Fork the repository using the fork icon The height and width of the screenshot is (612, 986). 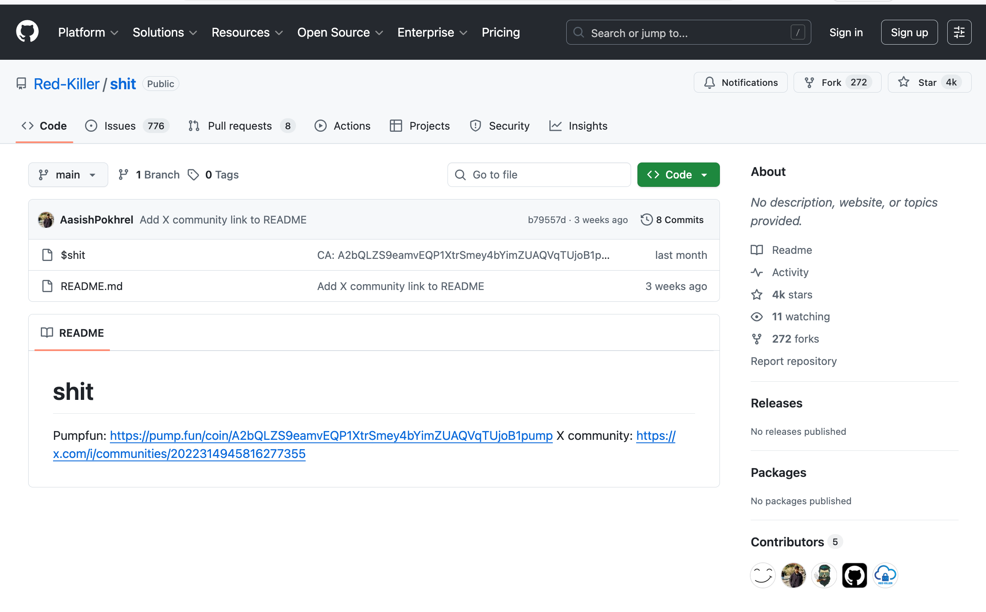[809, 82]
